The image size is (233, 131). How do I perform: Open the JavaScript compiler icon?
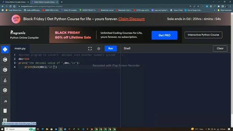coord(5,101)
